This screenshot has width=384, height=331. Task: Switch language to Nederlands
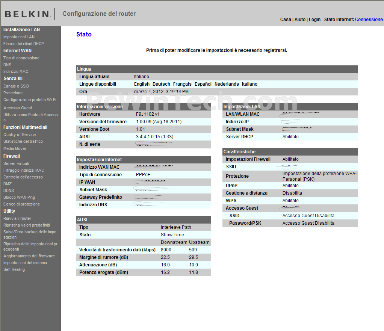tap(227, 84)
